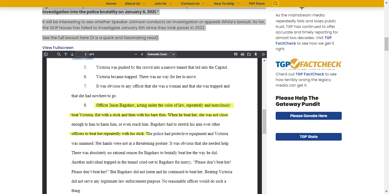Viewport: 389px width, 194px height.
Task: Open the Contact Us menu
Action: (x=190, y=4)
